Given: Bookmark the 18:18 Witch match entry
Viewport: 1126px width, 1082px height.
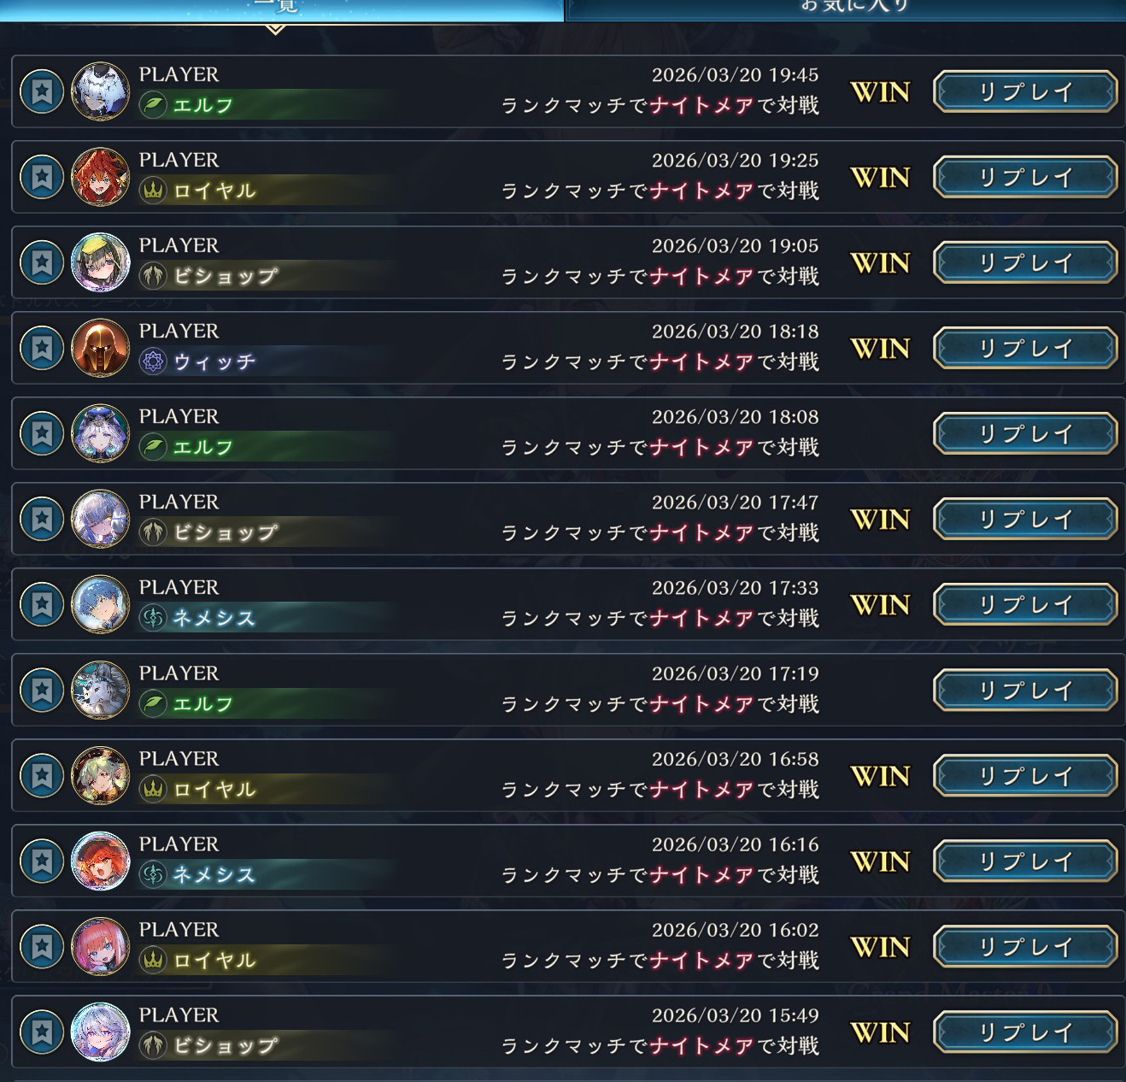Looking at the screenshot, I should [x=42, y=348].
